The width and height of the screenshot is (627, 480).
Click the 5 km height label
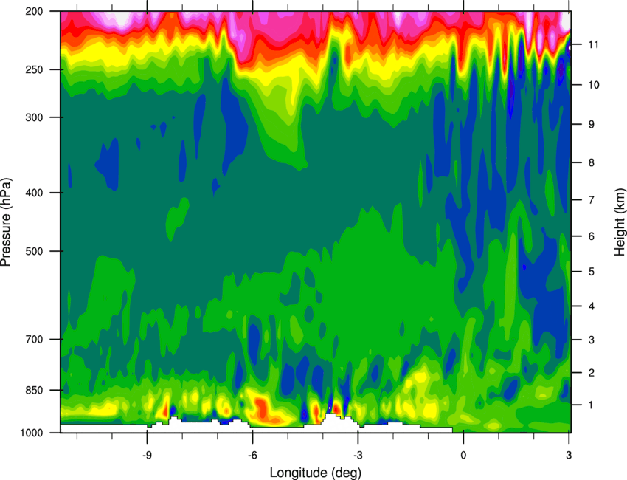click(x=592, y=272)
